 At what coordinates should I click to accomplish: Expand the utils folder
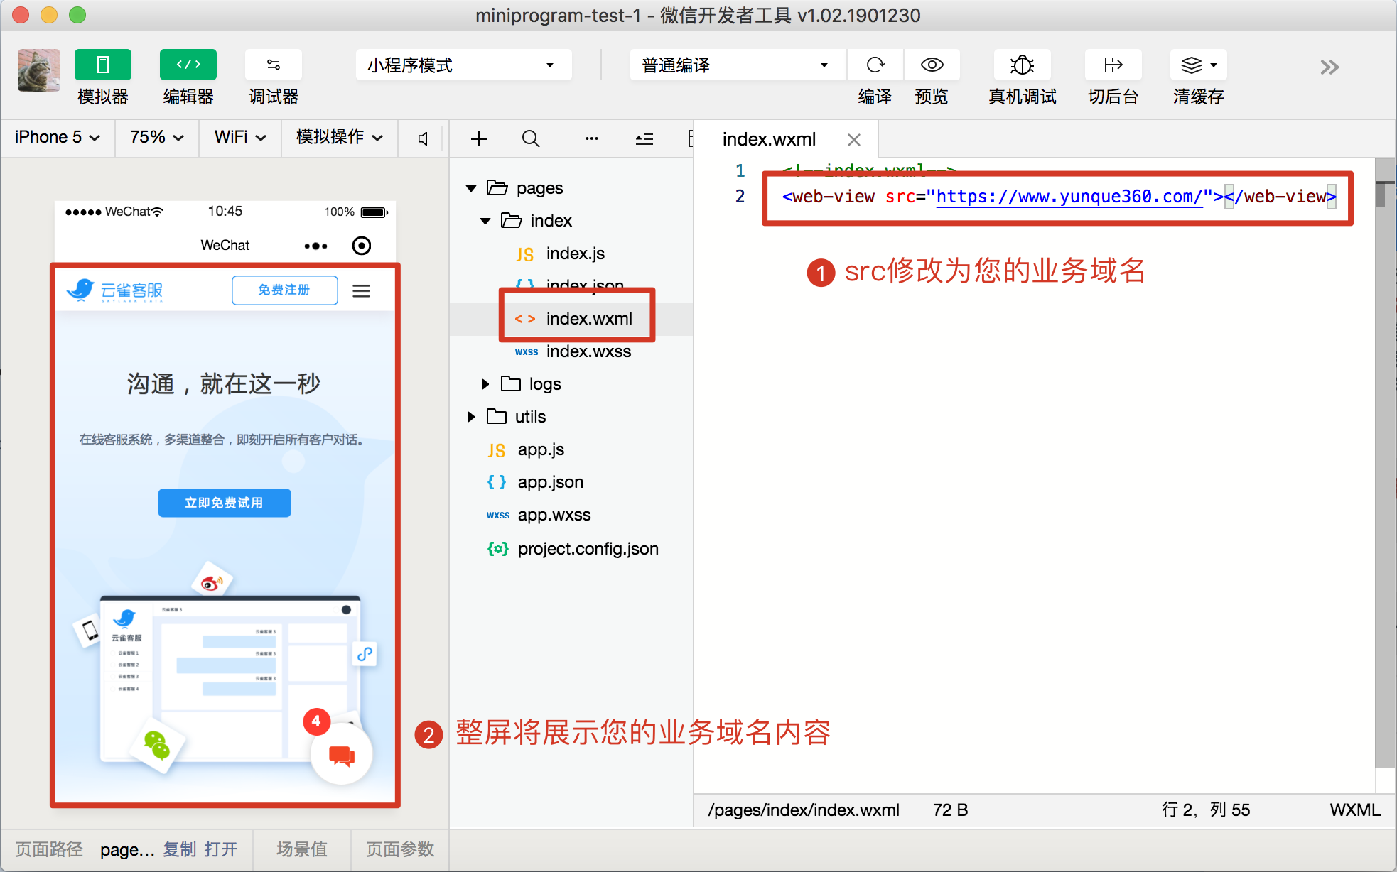[471, 416]
